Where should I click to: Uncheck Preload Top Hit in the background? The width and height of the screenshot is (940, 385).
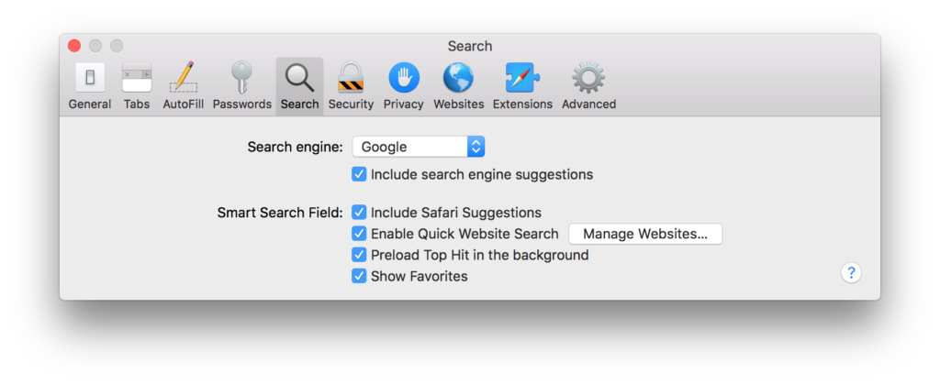point(359,255)
